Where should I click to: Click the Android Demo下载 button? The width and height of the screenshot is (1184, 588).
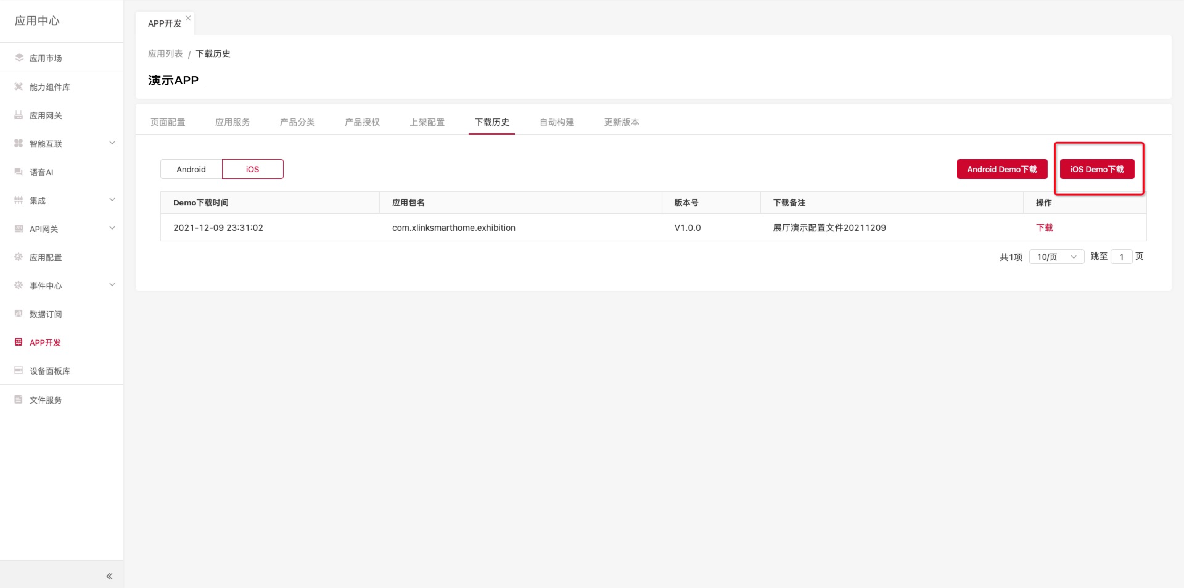(x=1002, y=169)
